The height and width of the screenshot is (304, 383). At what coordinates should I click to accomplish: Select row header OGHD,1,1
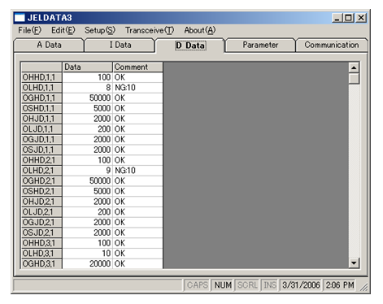[41, 98]
